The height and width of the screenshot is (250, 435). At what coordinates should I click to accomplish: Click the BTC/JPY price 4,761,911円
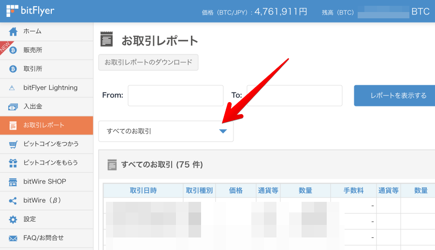point(281,12)
